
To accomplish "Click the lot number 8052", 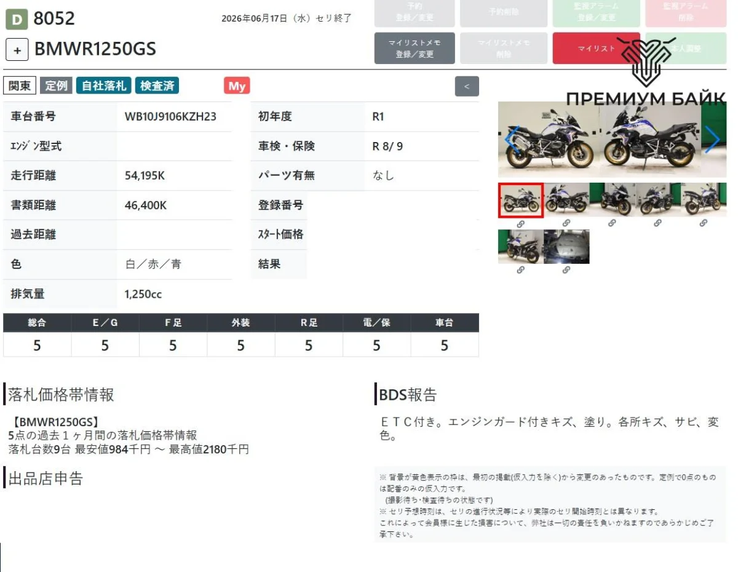I will tap(54, 19).
